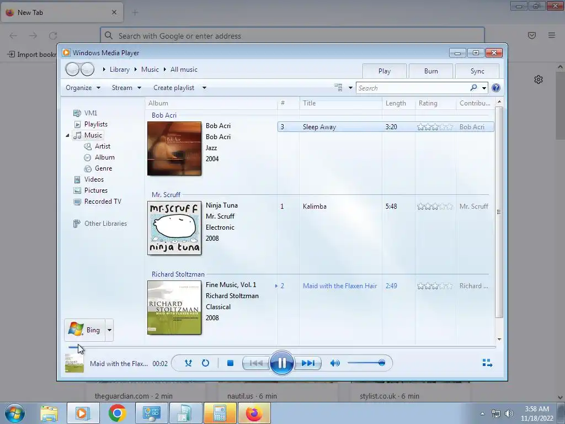Screen dimensions: 565x424
Task: Select the Sleep Away track
Action: 386,127
